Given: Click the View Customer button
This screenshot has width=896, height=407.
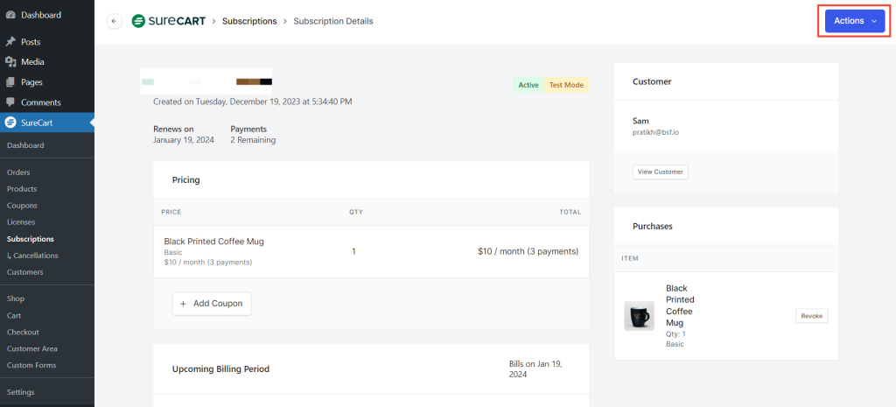Looking at the screenshot, I should [660, 172].
